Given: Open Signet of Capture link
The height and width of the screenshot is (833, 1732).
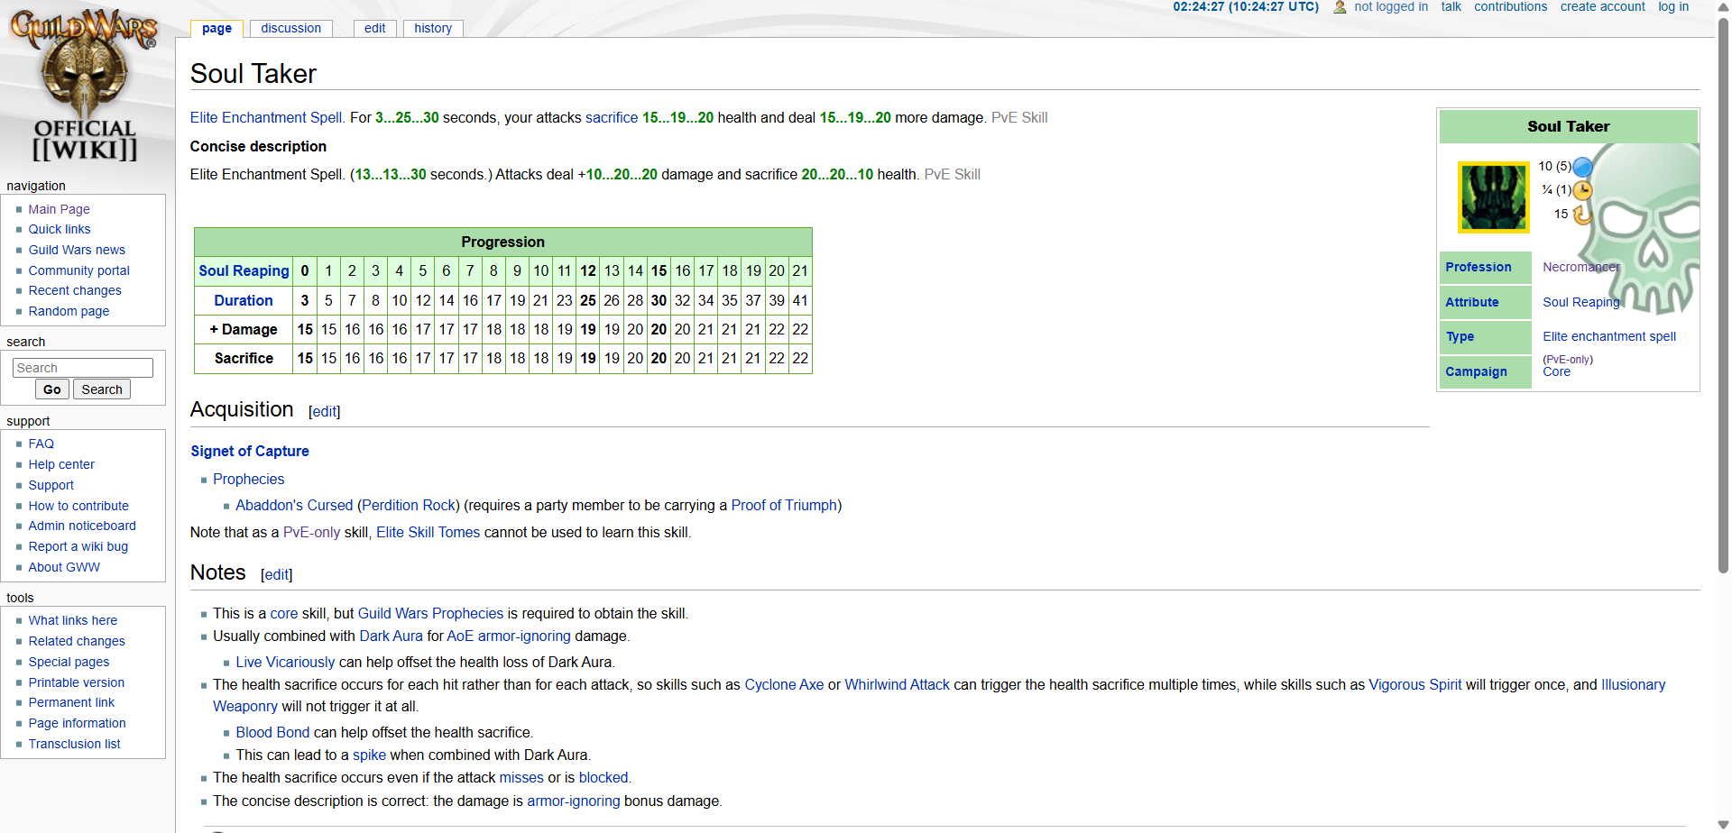Looking at the screenshot, I should (250, 451).
